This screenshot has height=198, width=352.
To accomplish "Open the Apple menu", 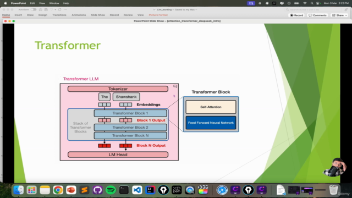I will click(5, 3).
